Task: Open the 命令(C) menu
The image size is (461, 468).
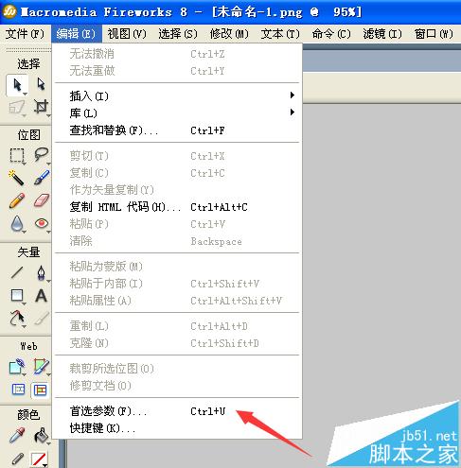Action: pyautogui.click(x=331, y=34)
